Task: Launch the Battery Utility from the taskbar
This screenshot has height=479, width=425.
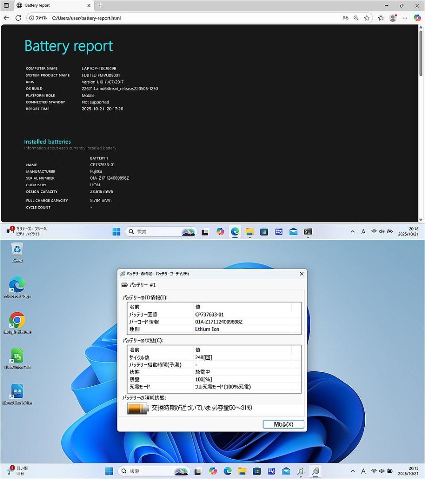Action: (315, 471)
